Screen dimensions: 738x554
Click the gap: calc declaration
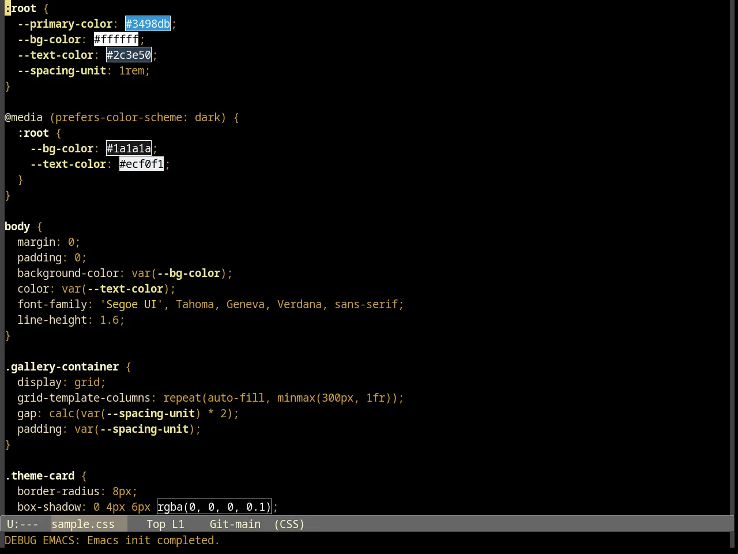(128, 413)
